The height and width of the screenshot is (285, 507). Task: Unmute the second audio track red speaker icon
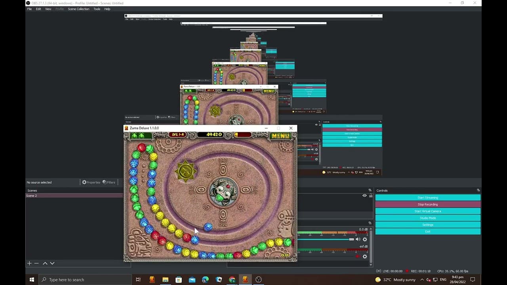[x=358, y=256]
